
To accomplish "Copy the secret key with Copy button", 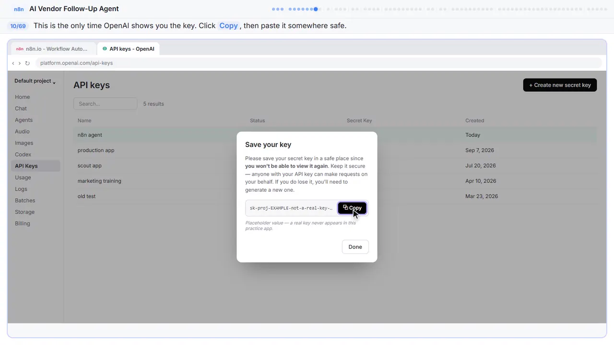I will (352, 208).
